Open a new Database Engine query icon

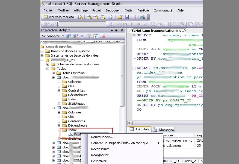pyautogui.click(x=80, y=17)
